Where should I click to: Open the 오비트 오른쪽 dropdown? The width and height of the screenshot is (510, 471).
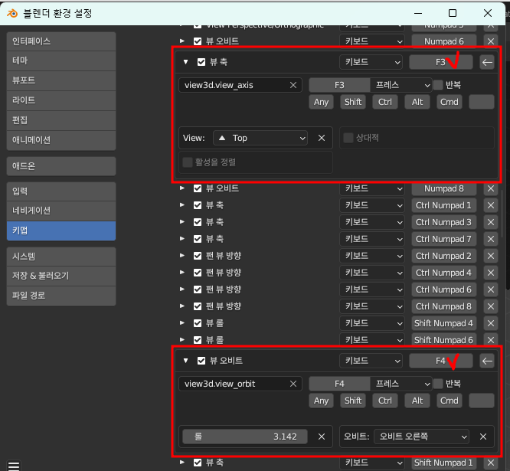pos(421,437)
